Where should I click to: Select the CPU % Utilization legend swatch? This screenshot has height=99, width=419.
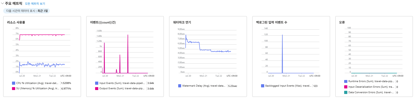click(x=14, y=83)
